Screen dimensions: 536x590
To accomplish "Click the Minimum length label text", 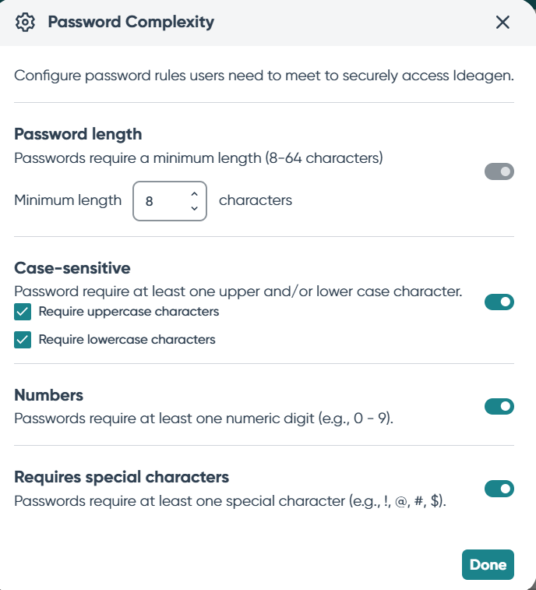I will [68, 200].
